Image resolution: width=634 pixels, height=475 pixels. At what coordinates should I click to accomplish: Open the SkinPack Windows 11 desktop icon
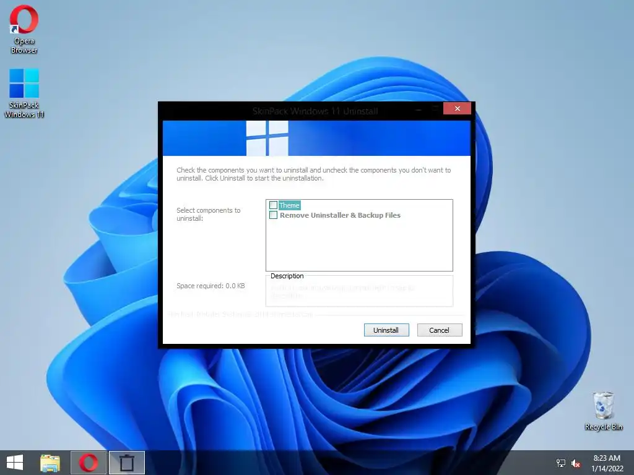[x=24, y=93]
